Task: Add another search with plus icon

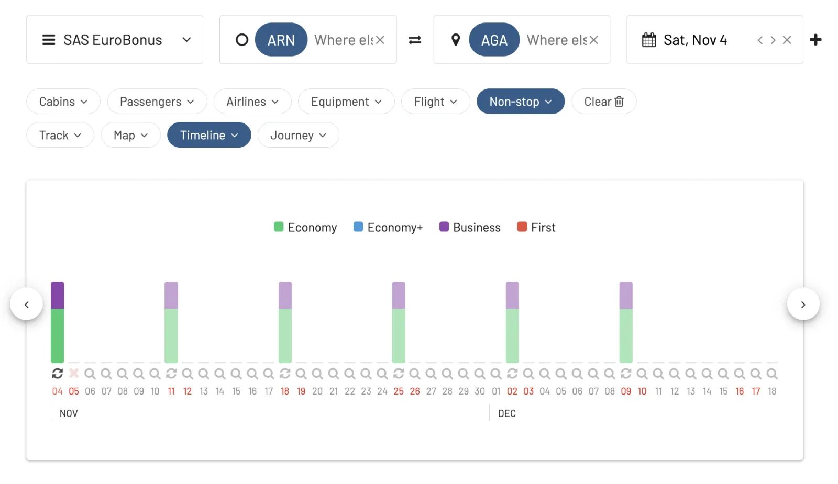Action: pos(815,40)
